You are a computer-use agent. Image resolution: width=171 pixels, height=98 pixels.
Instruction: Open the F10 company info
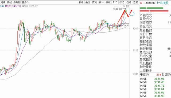(x=115, y=2)
